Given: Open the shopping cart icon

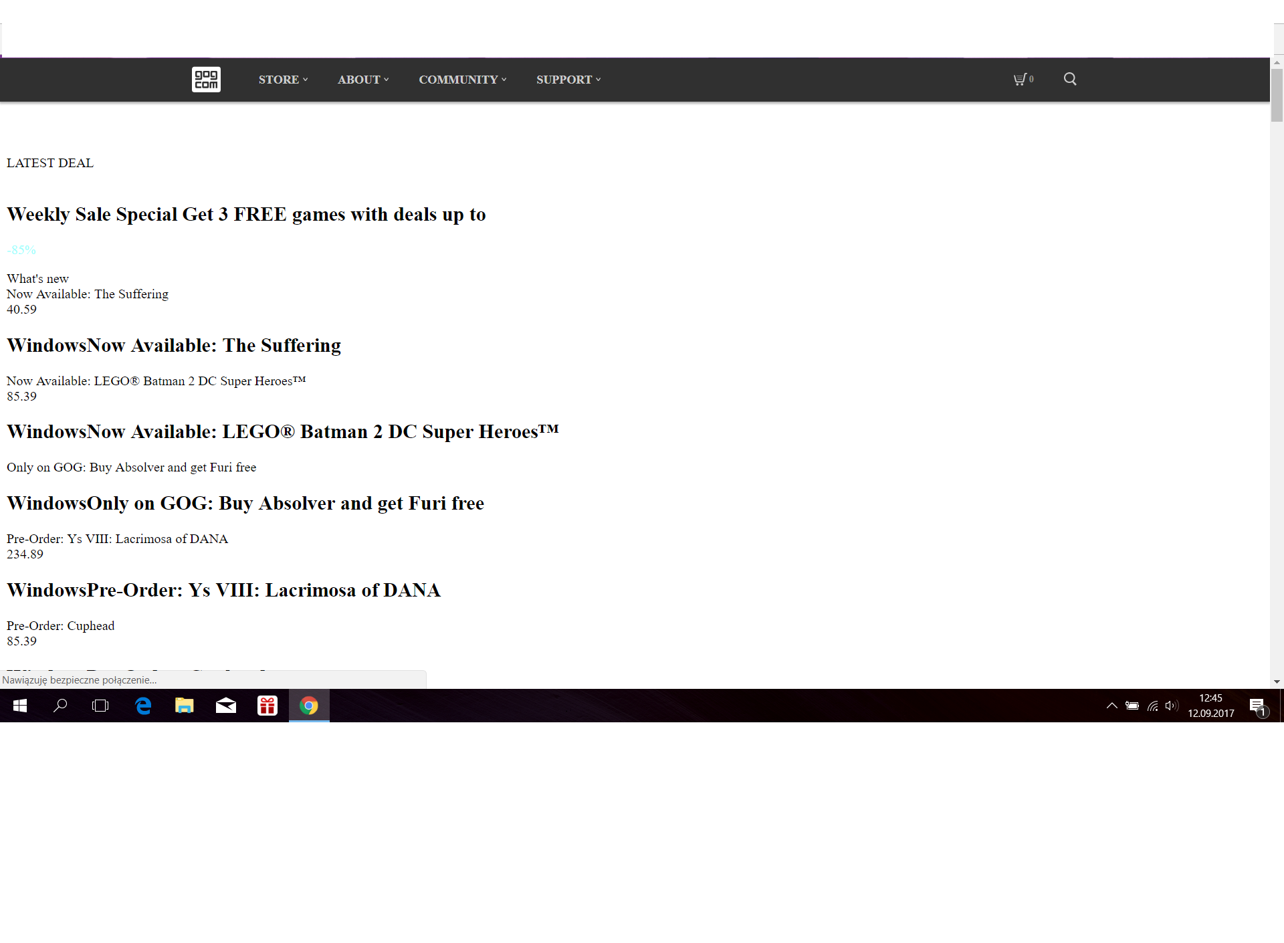Looking at the screenshot, I should coord(1021,80).
